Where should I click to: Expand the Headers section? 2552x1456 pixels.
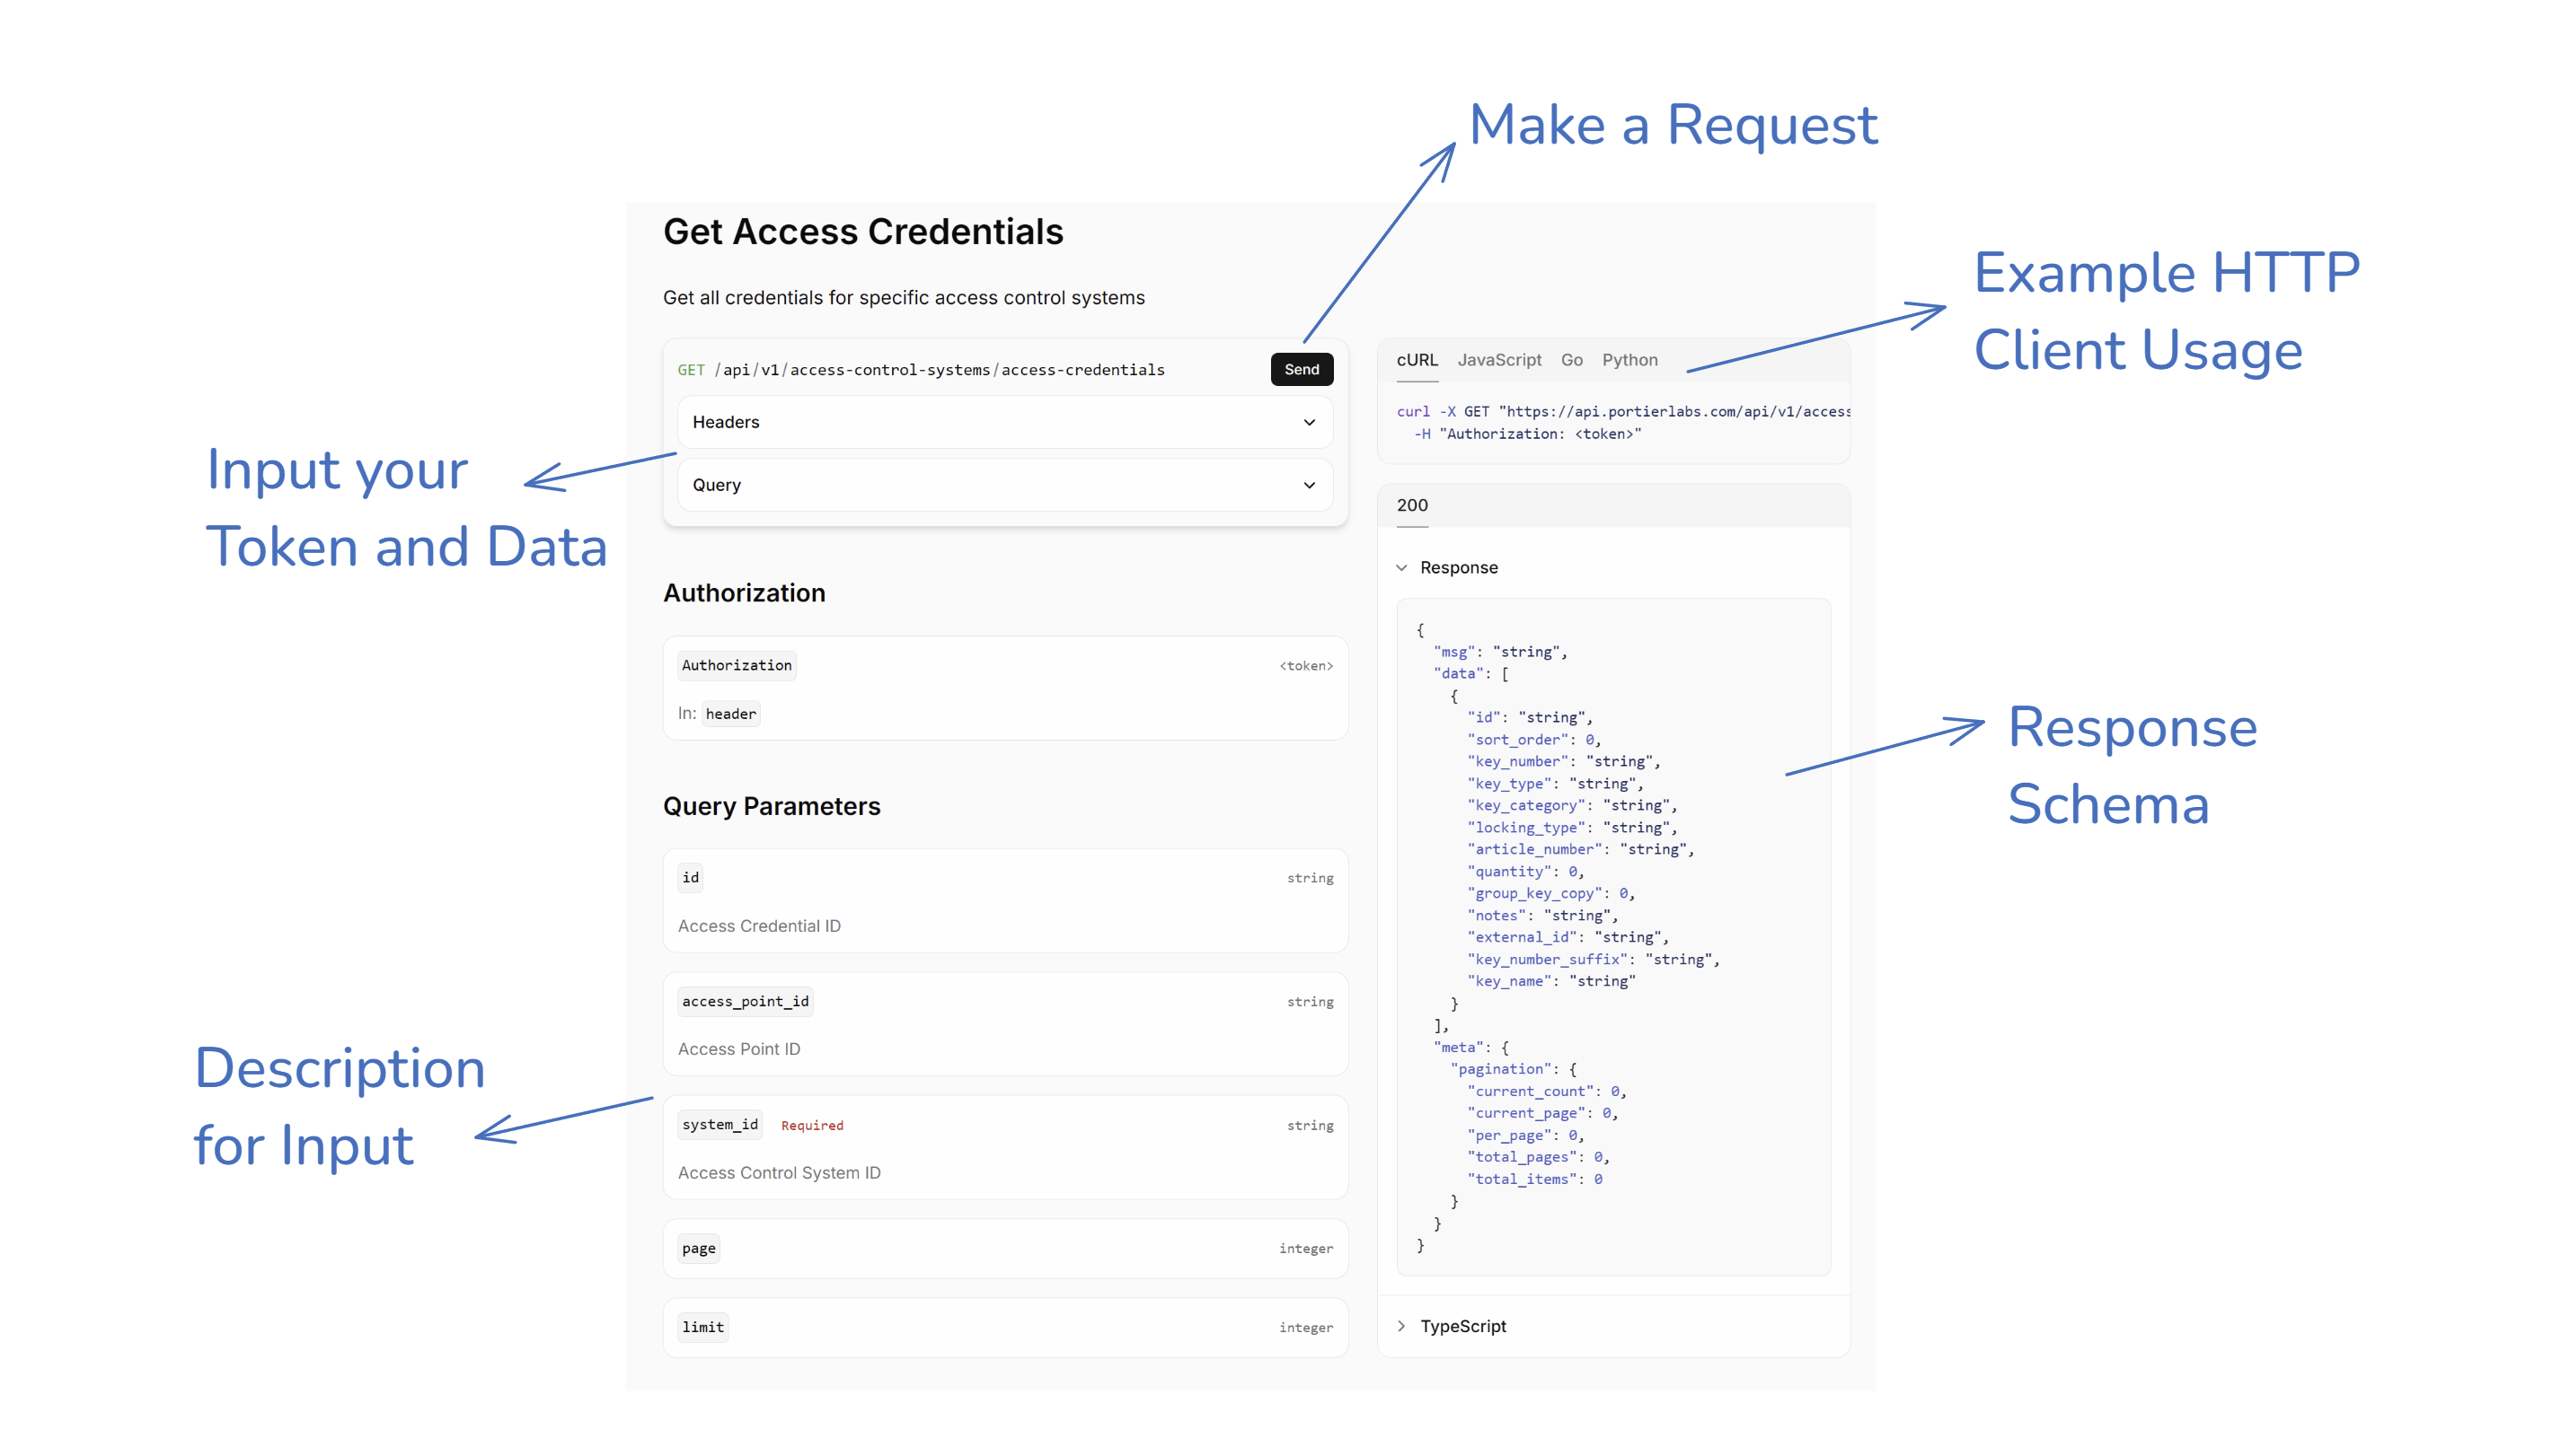[x=1003, y=421]
